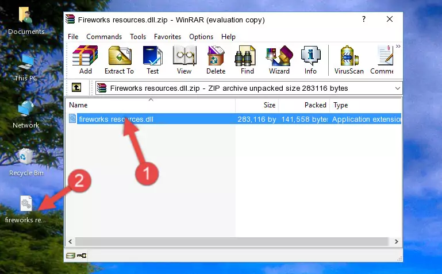Click the Add archive toolbar icon
The image size is (442, 274).
tap(85, 60)
